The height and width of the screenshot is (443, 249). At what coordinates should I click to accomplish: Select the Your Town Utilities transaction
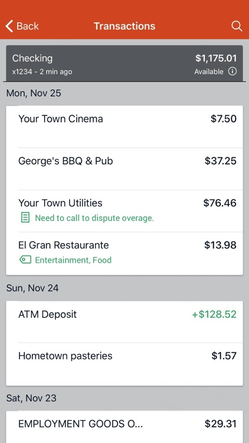pos(125,211)
